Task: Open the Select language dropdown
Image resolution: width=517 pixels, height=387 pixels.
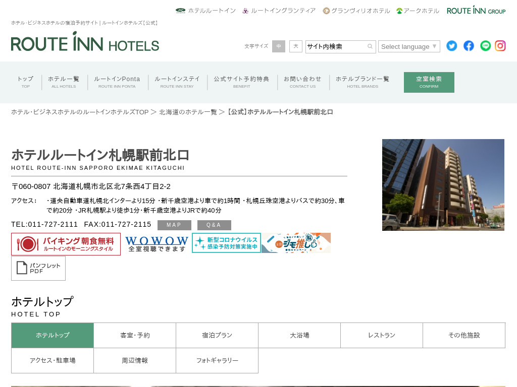Action: pyautogui.click(x=409, y=46)
